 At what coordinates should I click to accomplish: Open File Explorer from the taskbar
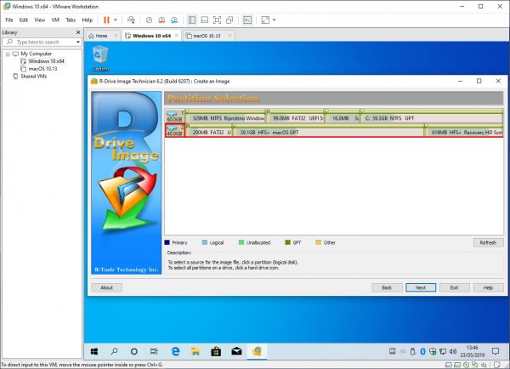point(195,351)
